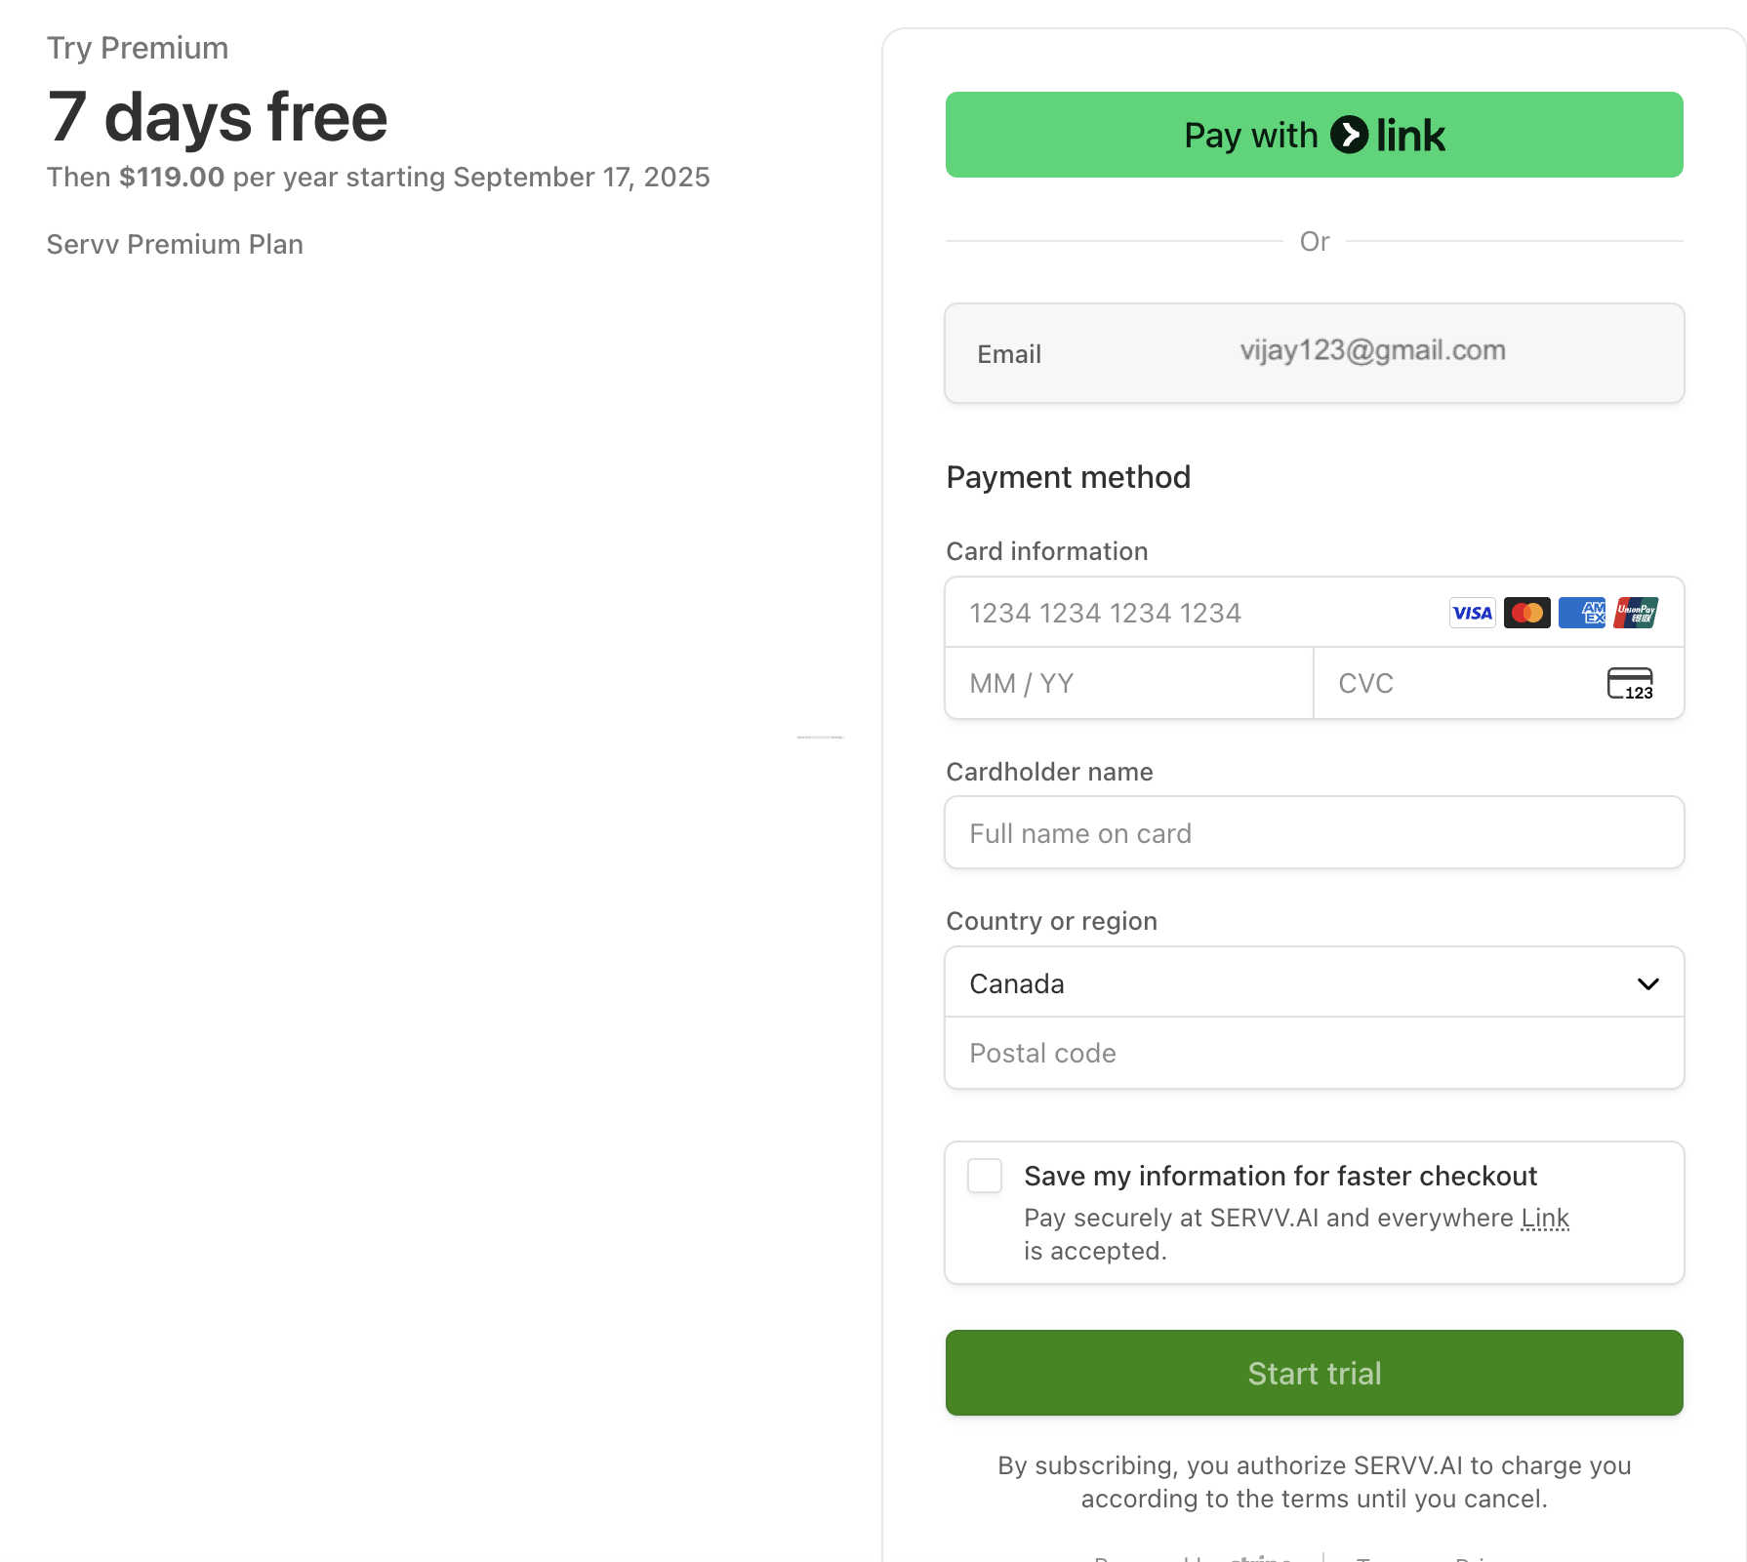Select the Full name on card field

pyautogui.click(x=1314, y=833)
